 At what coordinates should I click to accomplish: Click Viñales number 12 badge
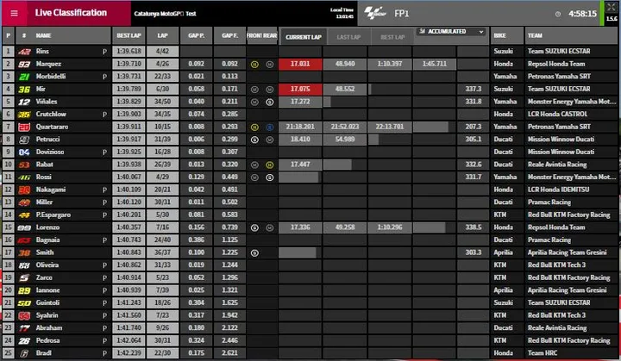click(x=24, y=102)
